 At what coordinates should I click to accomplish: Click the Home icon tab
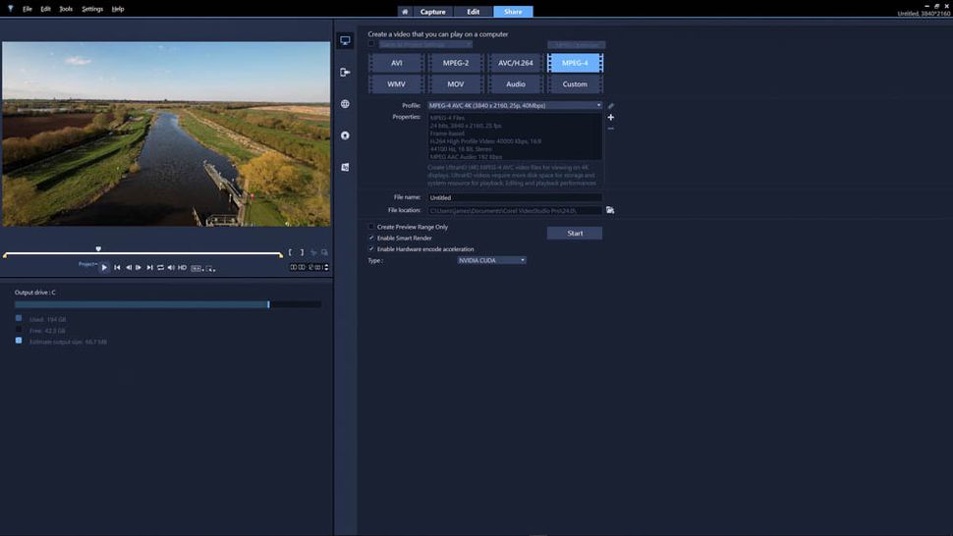coord(405,12)
